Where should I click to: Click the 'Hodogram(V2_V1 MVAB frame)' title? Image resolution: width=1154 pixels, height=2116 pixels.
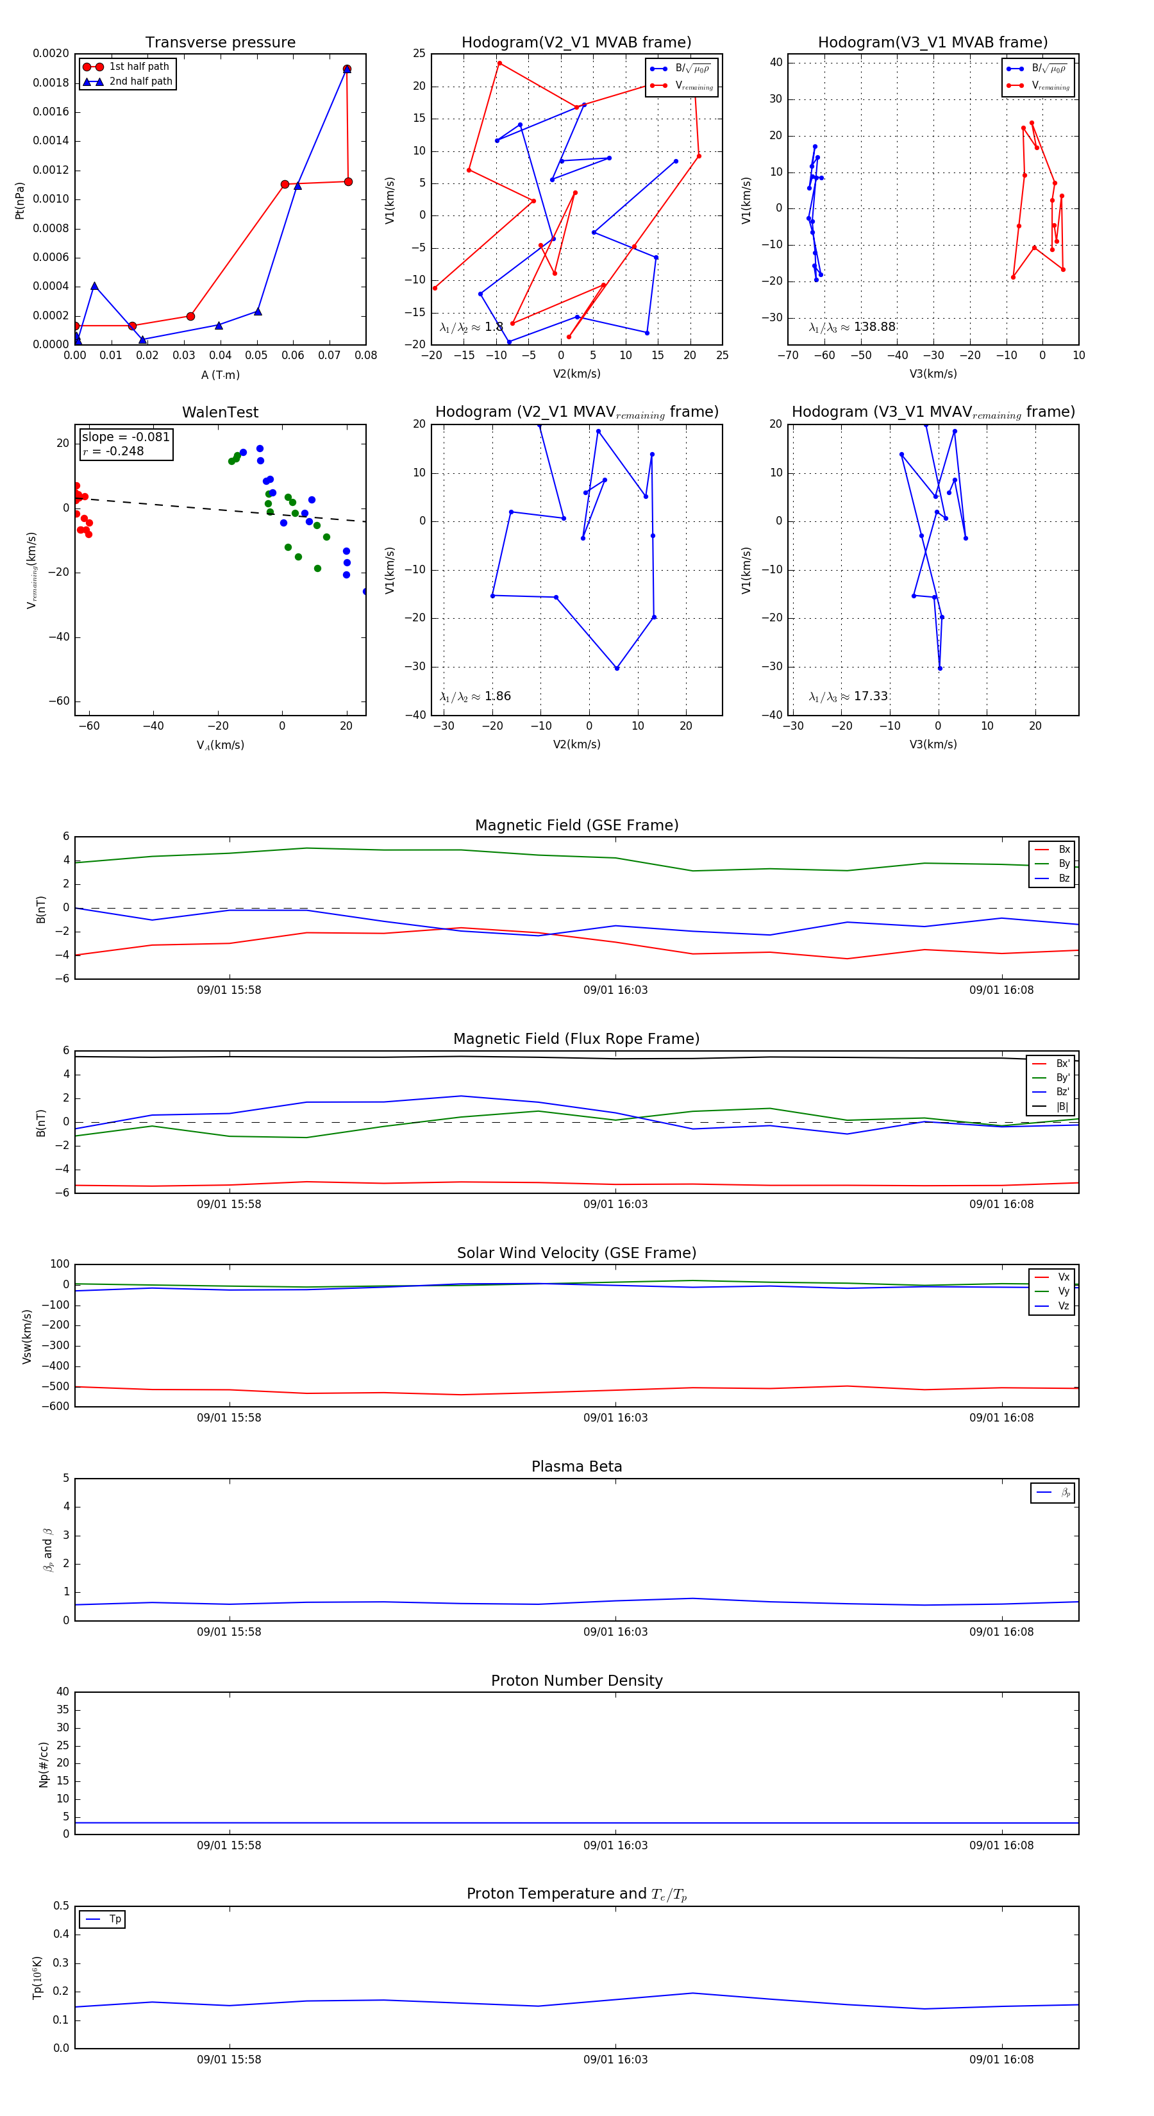(x=576, y=43)
